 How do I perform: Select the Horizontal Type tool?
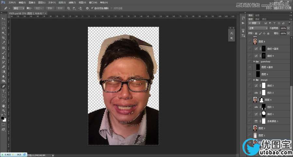(3, 91)
